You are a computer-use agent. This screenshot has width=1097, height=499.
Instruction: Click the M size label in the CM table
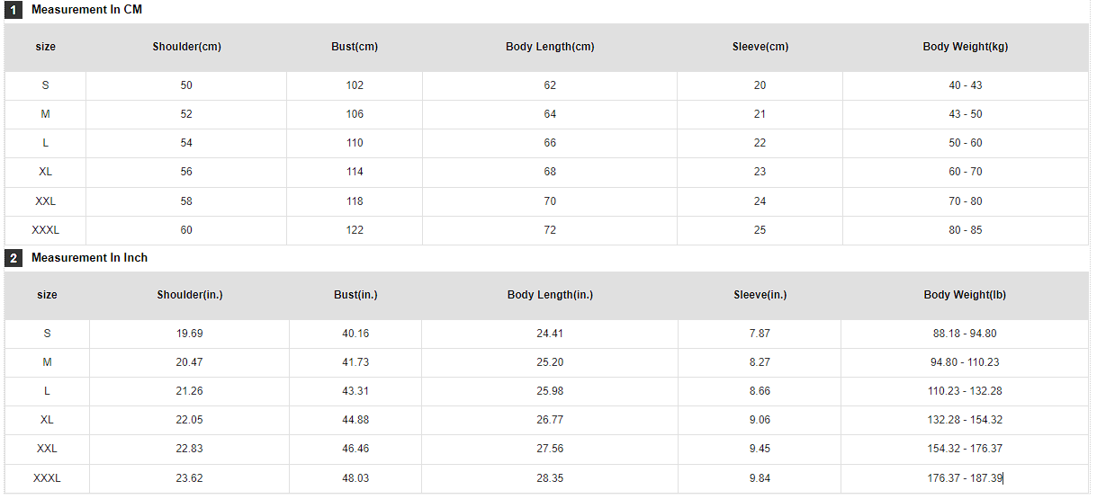click(45, 114)
